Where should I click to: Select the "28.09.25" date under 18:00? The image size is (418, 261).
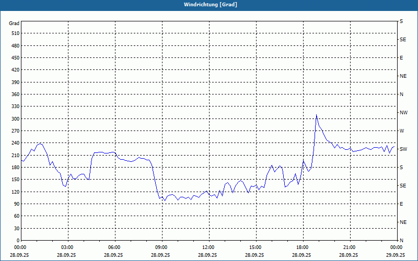click(301, 255)
